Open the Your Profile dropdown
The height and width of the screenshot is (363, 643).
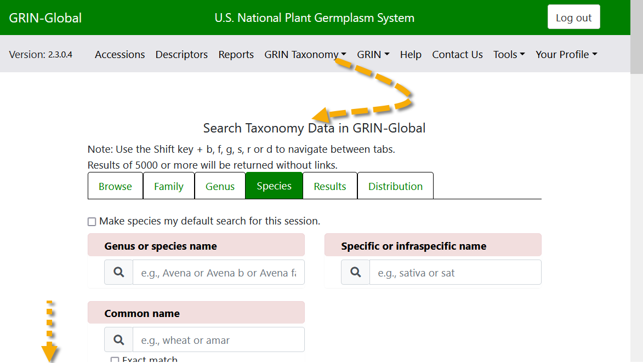[566, 54]
